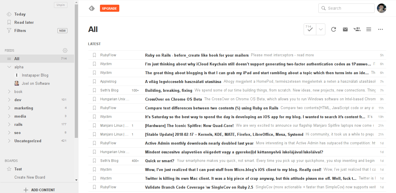Bookmark the 'great thing about blogging' article
This screenshot has width=396, height=193.
click(x=94, y=73)
